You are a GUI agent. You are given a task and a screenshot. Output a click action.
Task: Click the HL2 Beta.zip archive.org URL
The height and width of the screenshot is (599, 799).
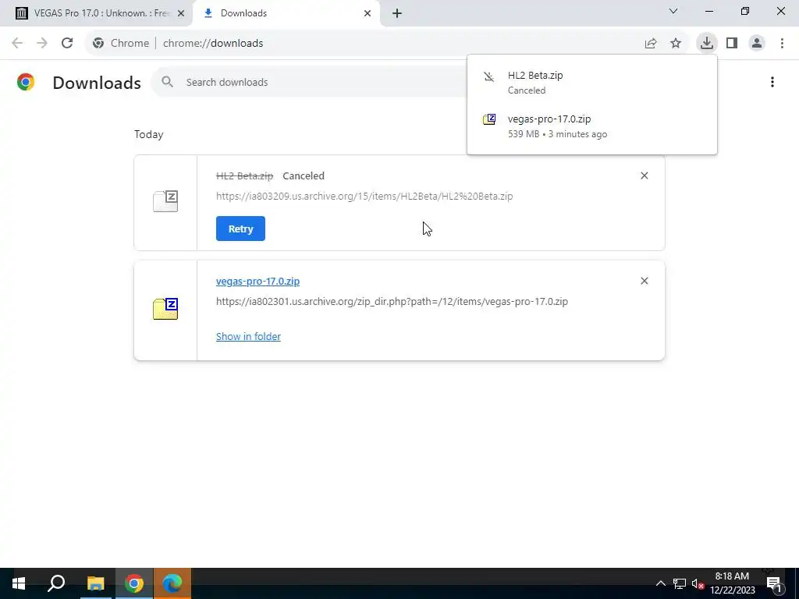(364, 196)
